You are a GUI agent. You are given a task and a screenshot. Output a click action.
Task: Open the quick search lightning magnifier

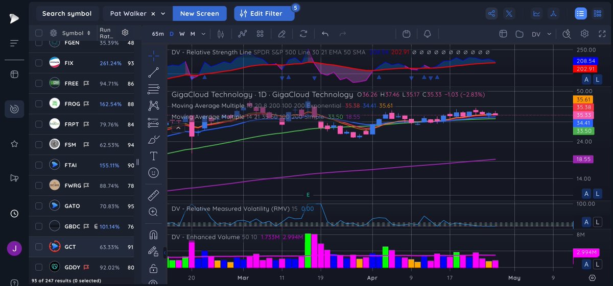coord(567,34)
